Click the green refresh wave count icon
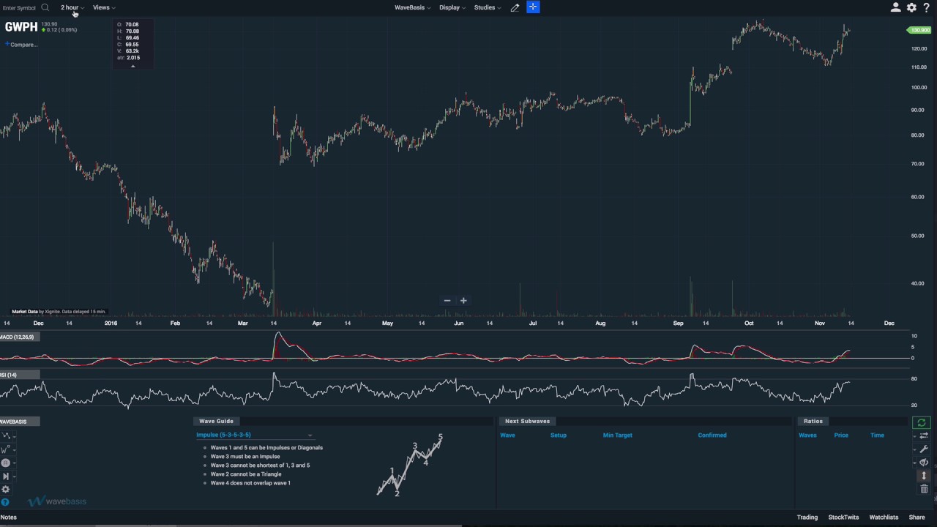 [922, 422]
